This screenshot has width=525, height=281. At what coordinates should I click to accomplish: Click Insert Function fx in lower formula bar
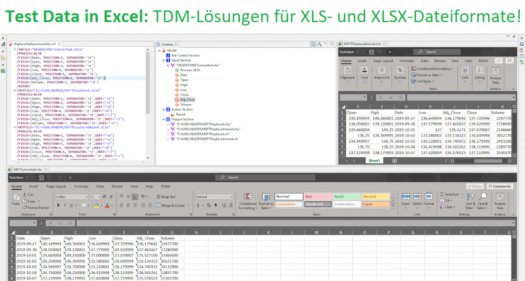(70, 223)
